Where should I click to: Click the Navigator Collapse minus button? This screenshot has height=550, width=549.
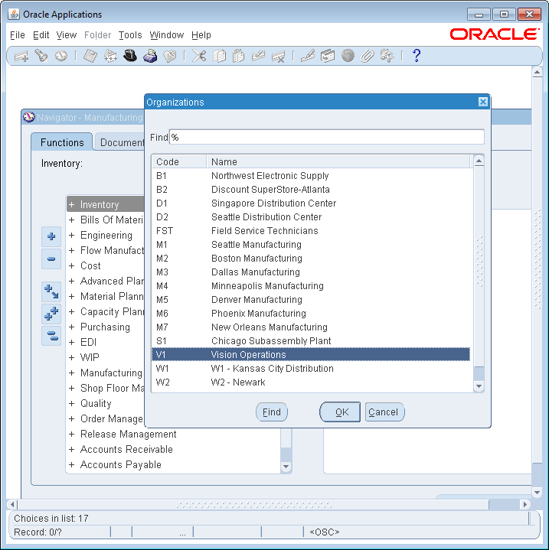click(x=51, y=259)
